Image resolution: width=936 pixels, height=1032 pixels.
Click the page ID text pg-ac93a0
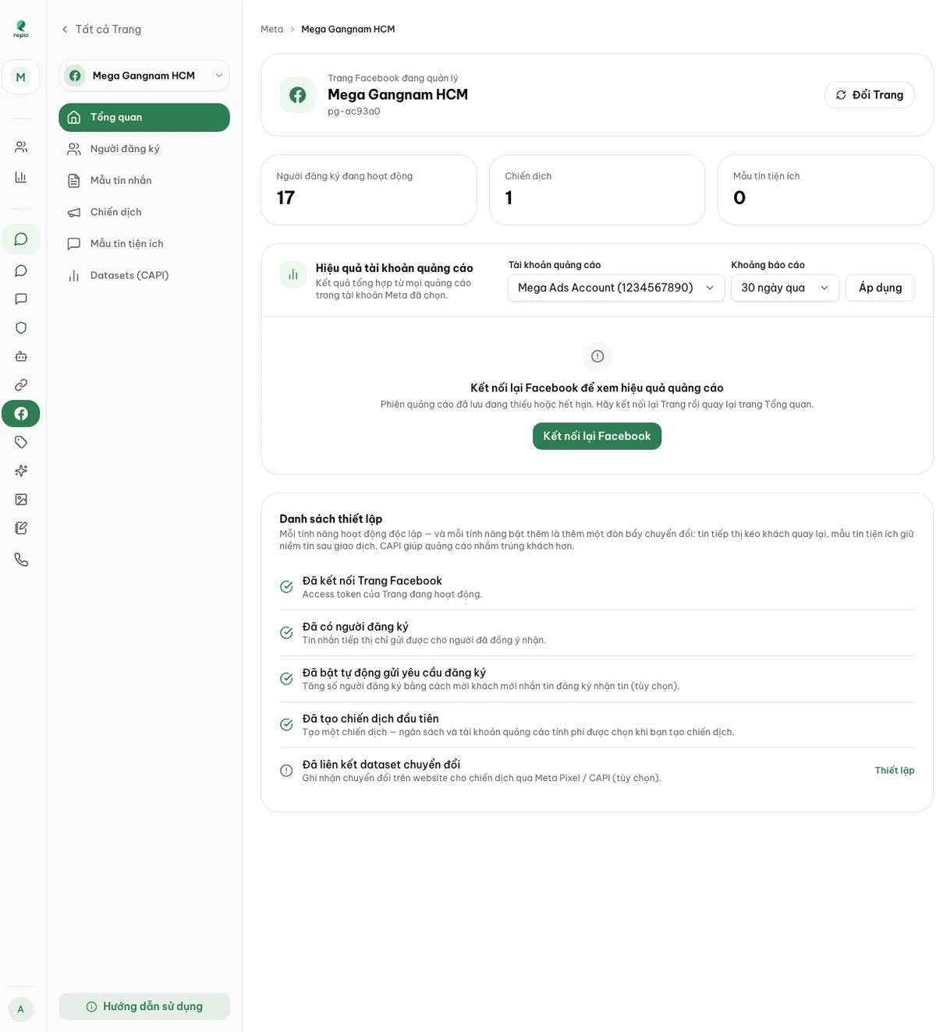coord(354,111)
